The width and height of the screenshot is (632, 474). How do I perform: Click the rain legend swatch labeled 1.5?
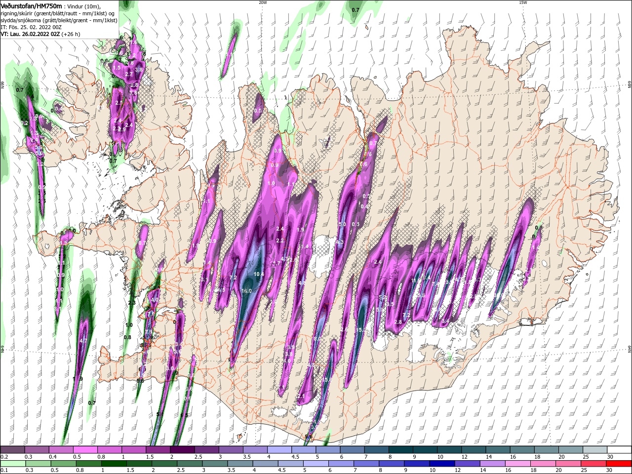[x=138, y=464]
